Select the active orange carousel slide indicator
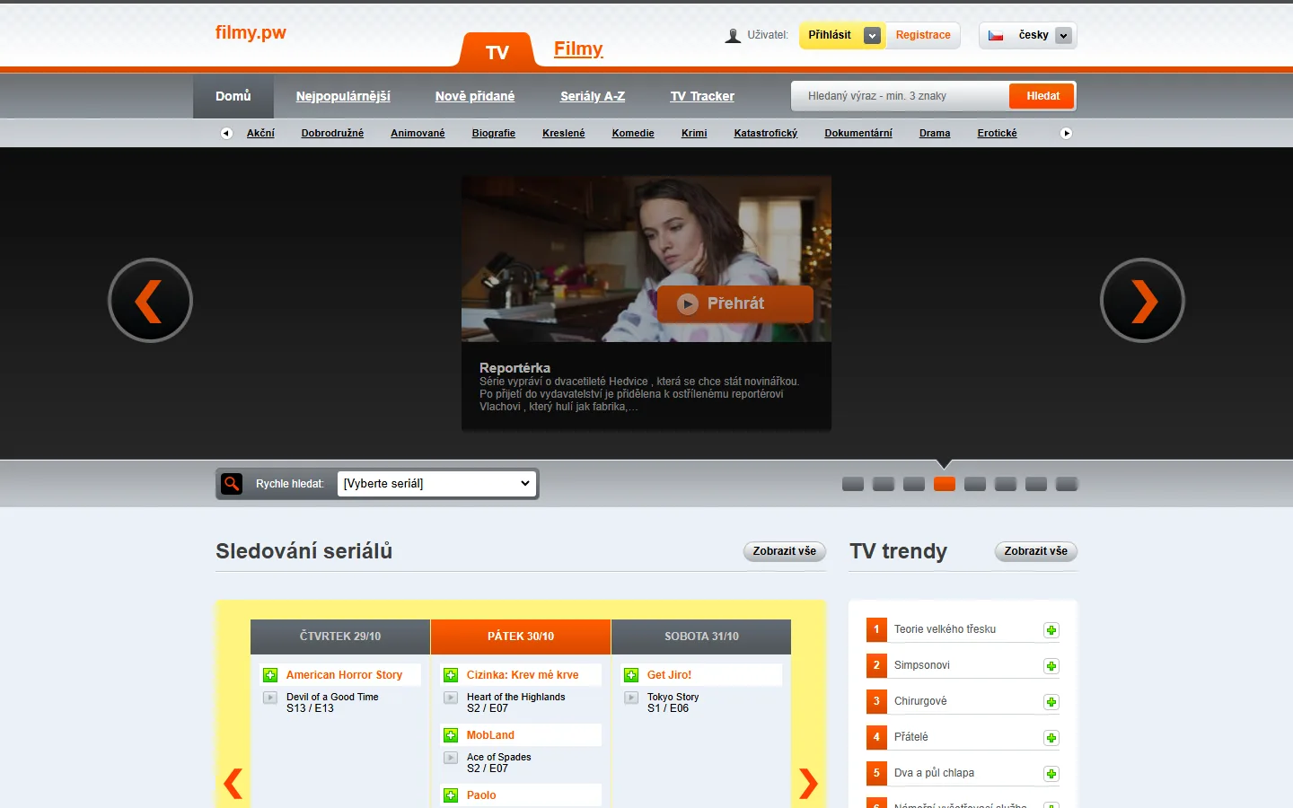Screen dimensions: 1293x808 pos(945,485)
